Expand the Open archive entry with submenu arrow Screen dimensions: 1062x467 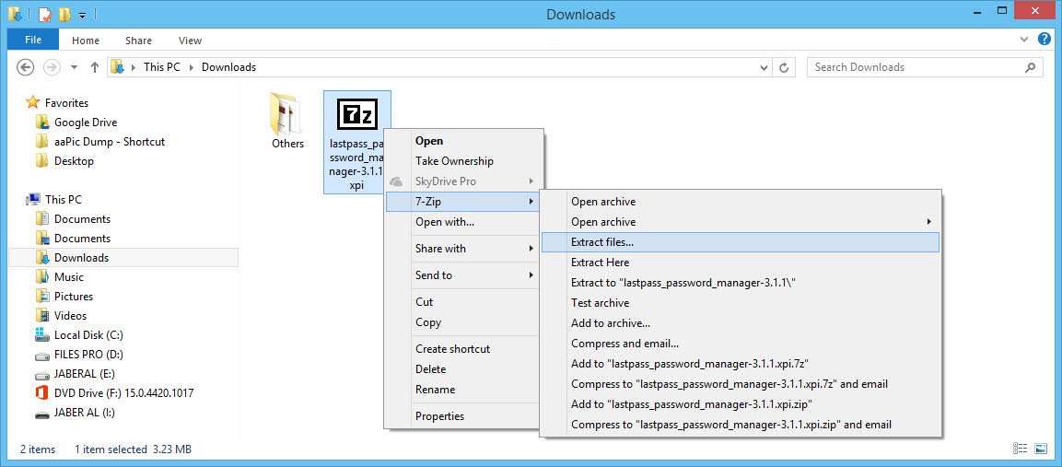point(741,222)
